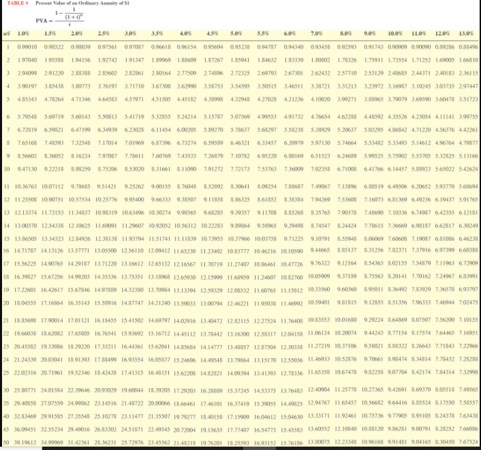481x450 pixels.
Task: Select the '1.0%' column header
Action: pos(23,33)
